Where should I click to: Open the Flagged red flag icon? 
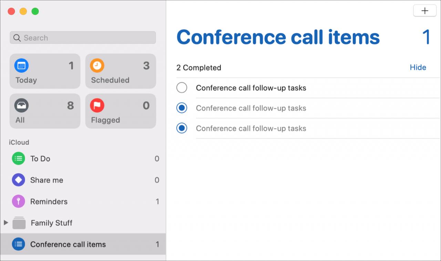(x=97, y=105)
